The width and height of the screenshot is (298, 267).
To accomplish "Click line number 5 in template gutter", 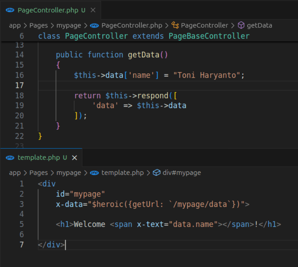I will point(22,225).
